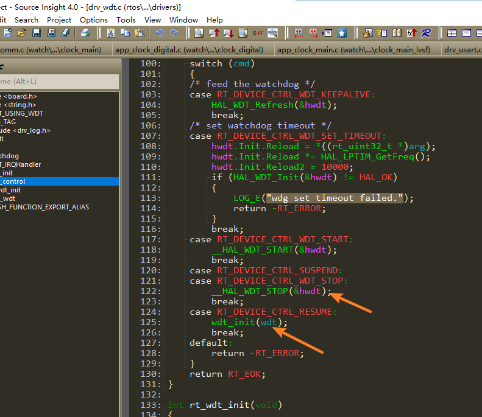Click HAL_WDT_Refresh in the code
This screenshot has height=417, width=482.
point(252,105)
